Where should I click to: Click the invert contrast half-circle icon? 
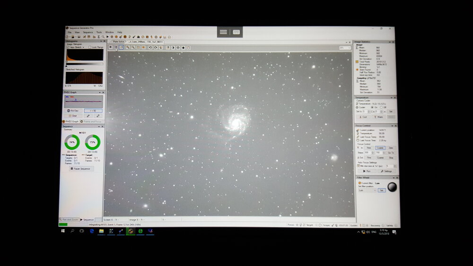point(173,47)
